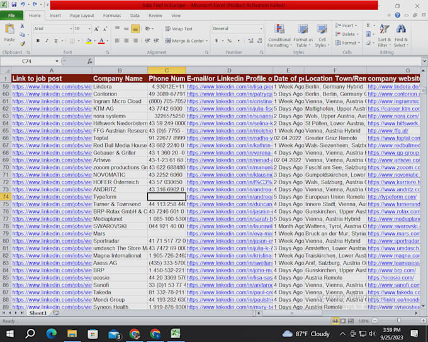The width and height of the screenshot is (428, 342).
Task: Switch to the Insert tab
Action: coord(55,16)
